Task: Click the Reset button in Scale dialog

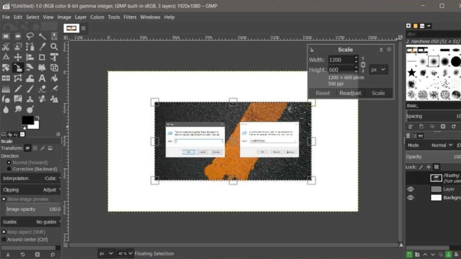Action: [322, 93]
